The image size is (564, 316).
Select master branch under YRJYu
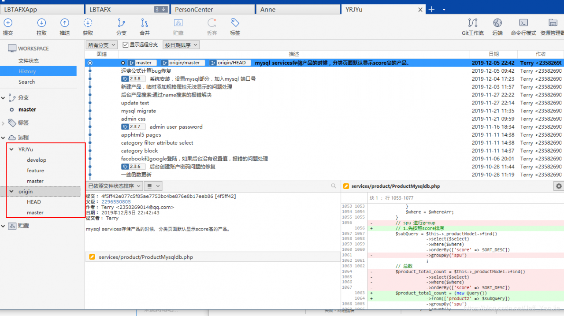(35, 181)
